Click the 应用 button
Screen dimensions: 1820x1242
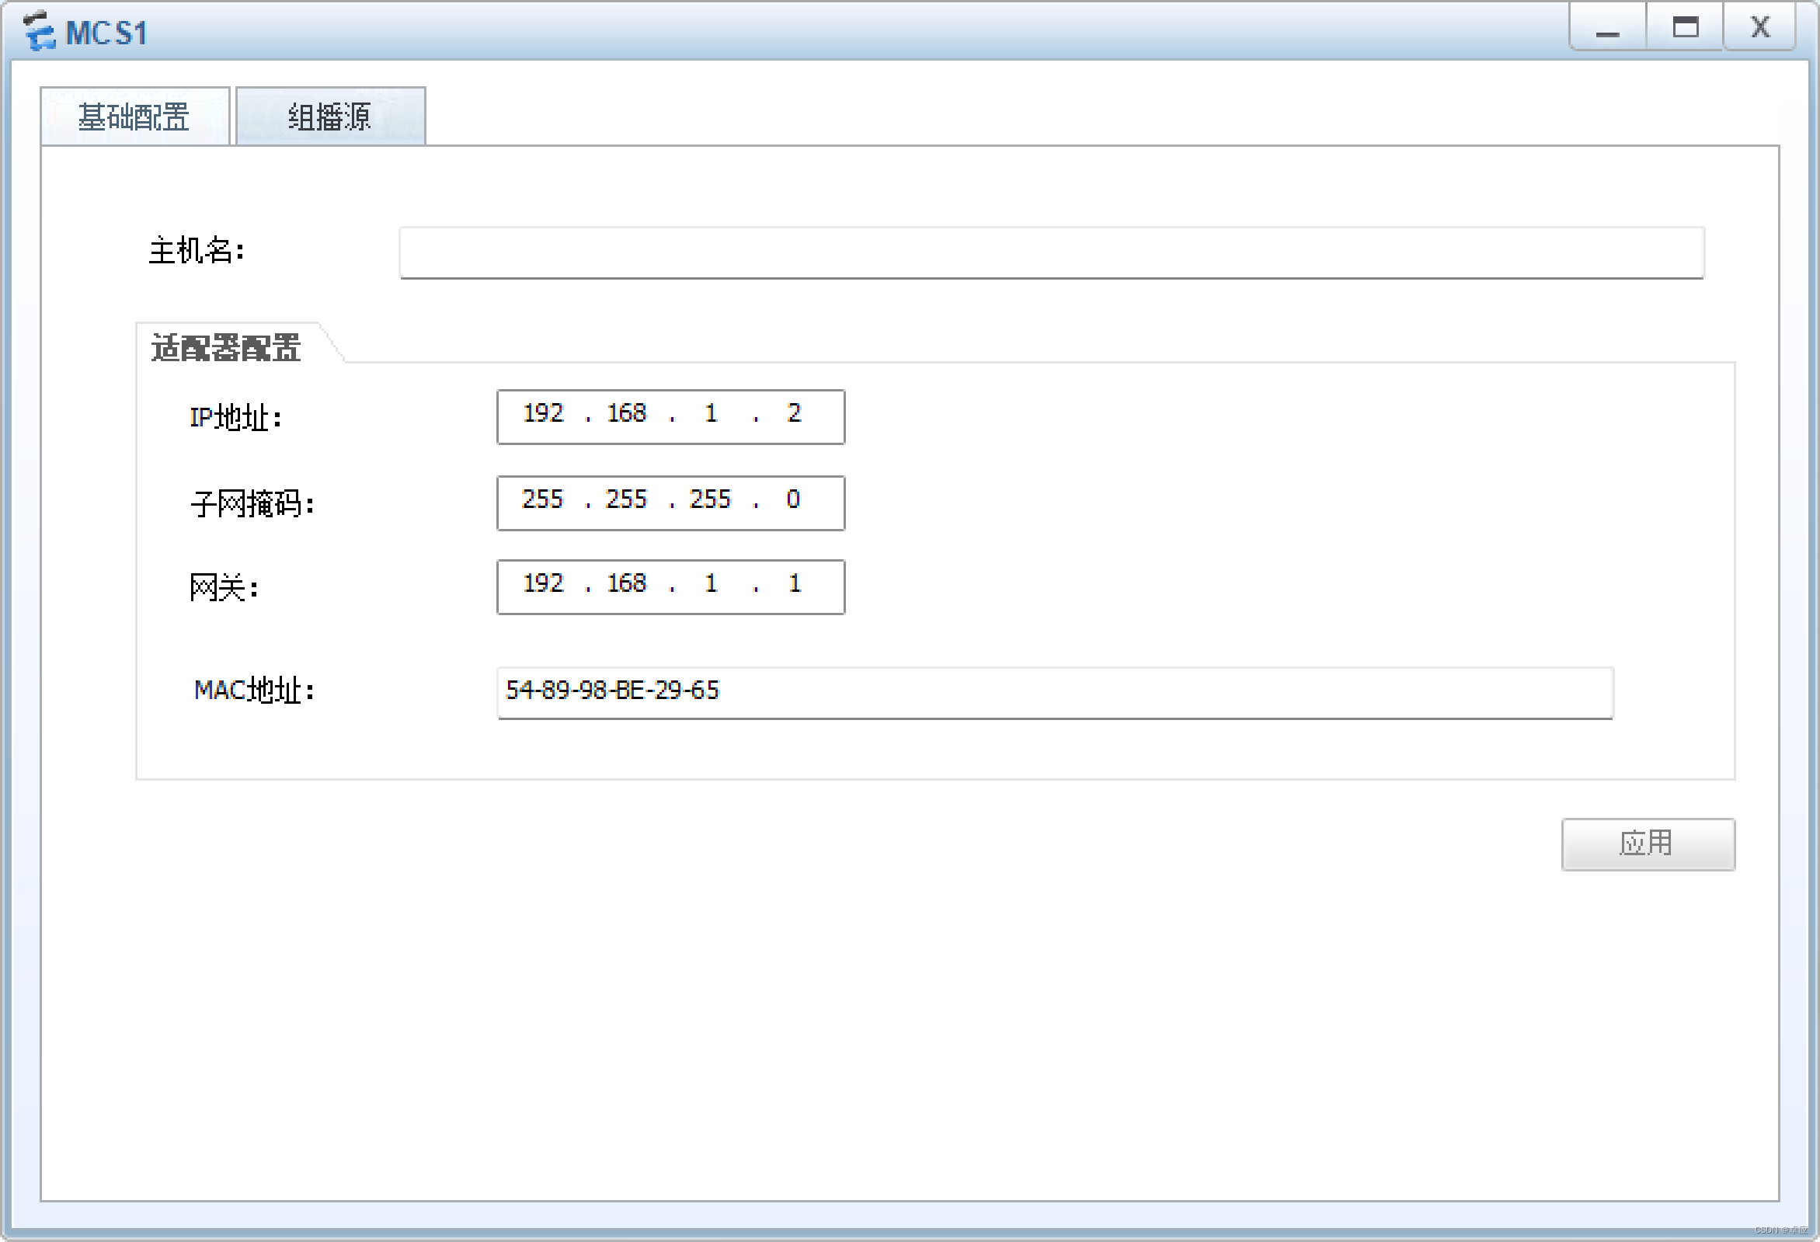[x=1648, y=844]
